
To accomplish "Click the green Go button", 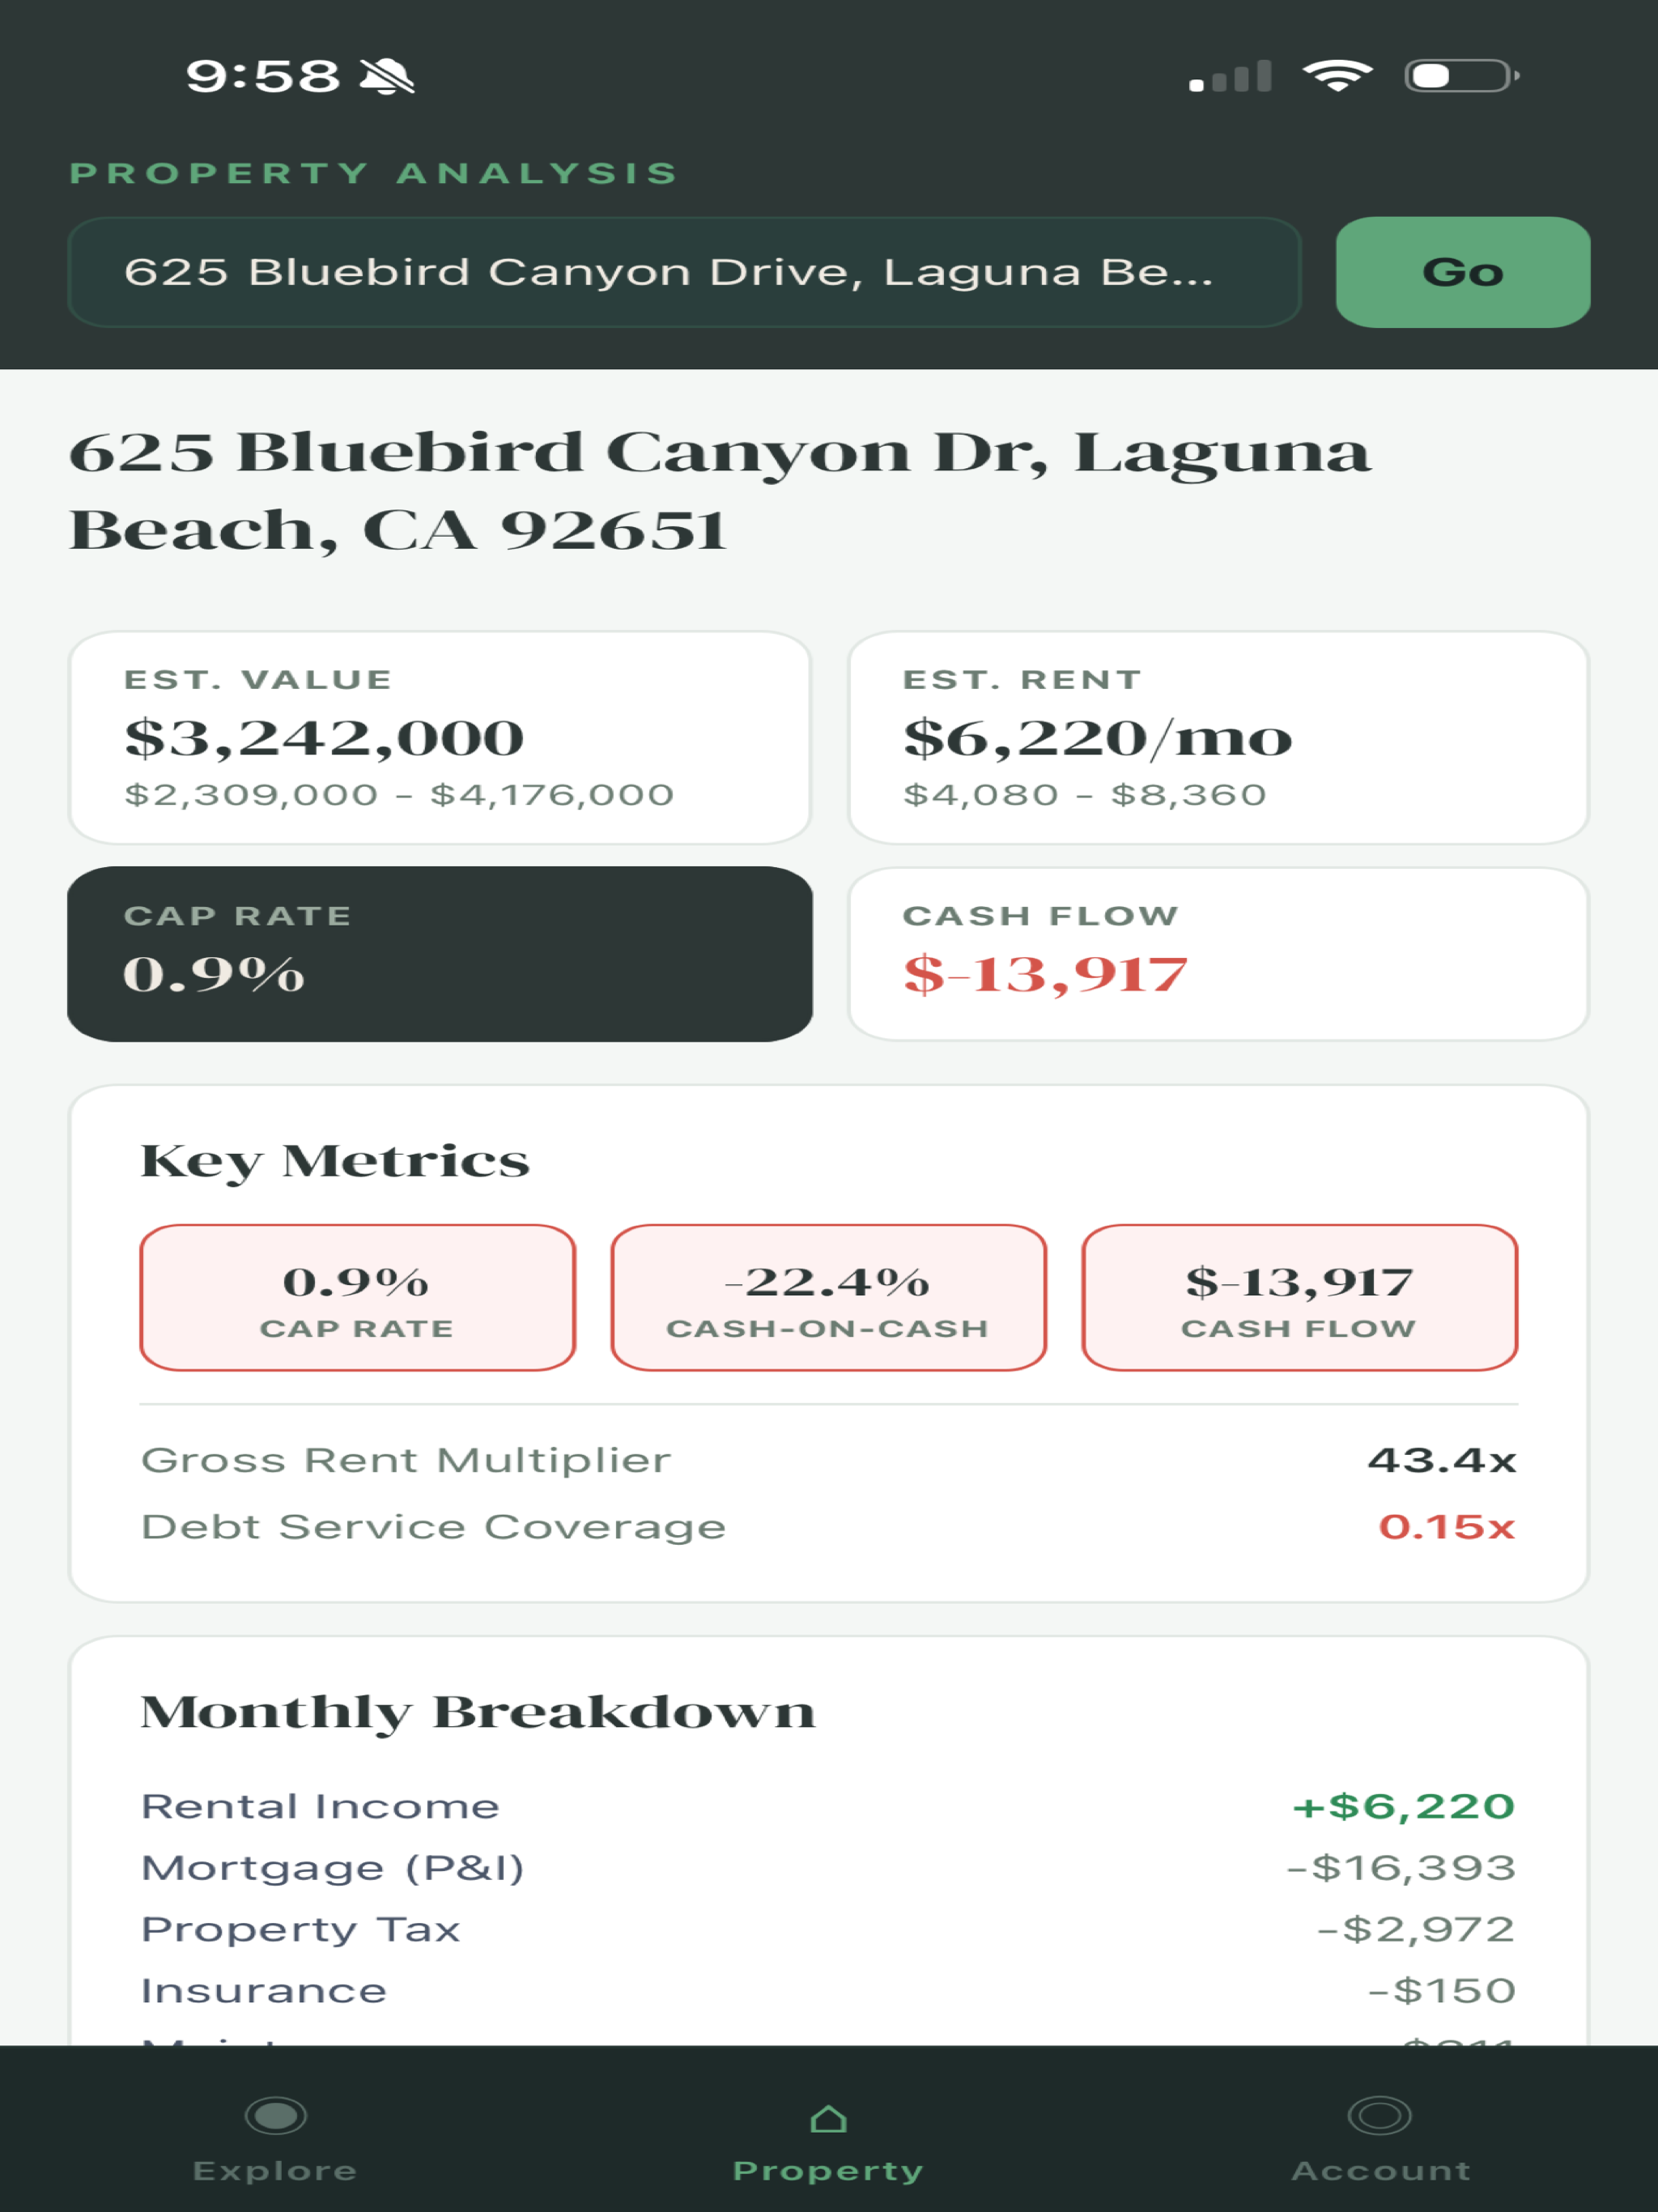I will 1462,272.
